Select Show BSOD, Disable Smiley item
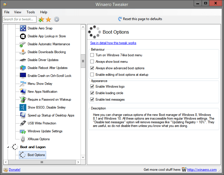224x175 pixels. tap(47, 107)
